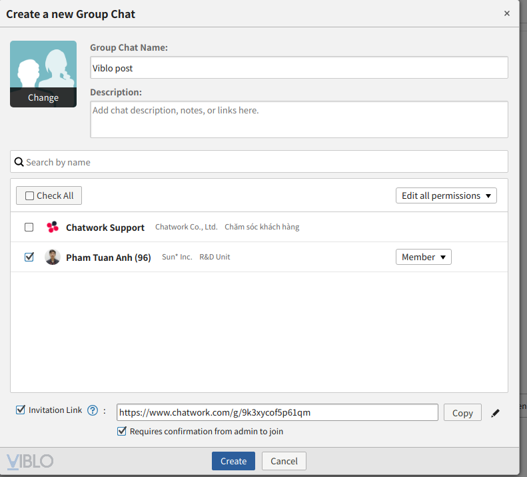Image resolution: width=527 pixels, height=477 pixels.
Task: Uncheck the Pham Tuan Anh (96) checkbox
Action: 29,258
